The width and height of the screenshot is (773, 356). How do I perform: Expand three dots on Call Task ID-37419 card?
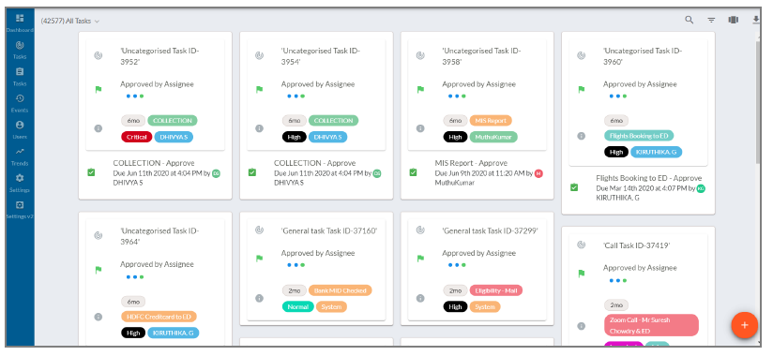[x=618, y=281]
